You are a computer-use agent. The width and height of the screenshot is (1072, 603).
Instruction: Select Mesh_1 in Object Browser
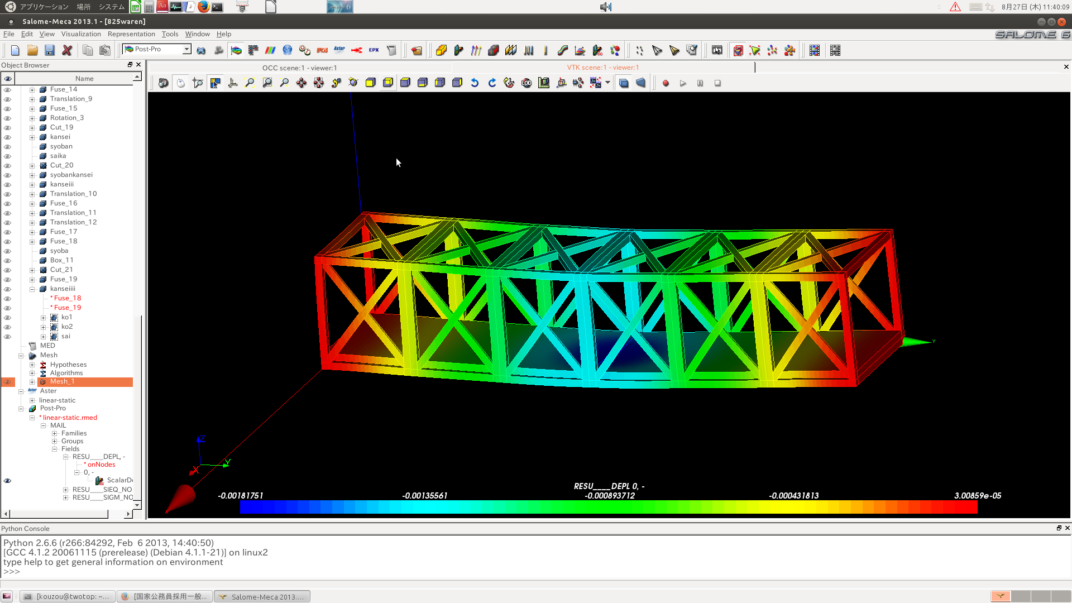pyautogui.click(x=62, y=381)
